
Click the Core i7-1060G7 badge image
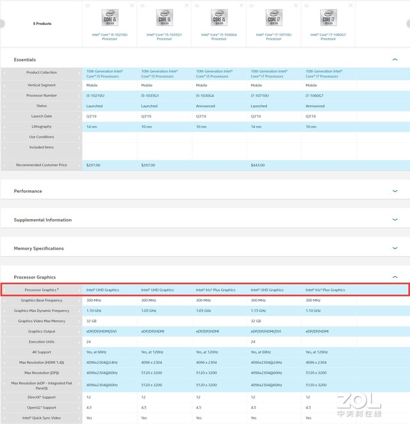(328, 18)
